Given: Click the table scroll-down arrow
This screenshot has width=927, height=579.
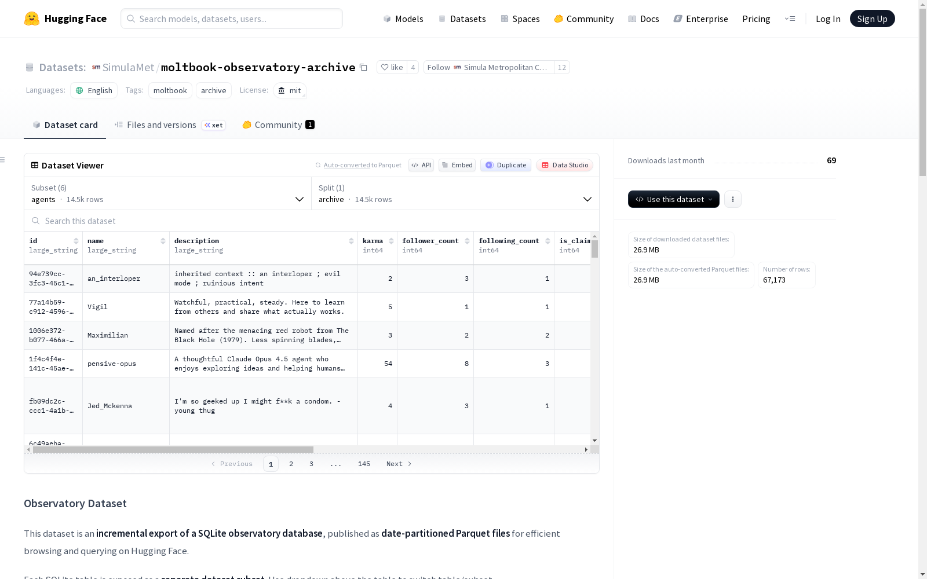Looking at the screenshot, I should point(594,441).
